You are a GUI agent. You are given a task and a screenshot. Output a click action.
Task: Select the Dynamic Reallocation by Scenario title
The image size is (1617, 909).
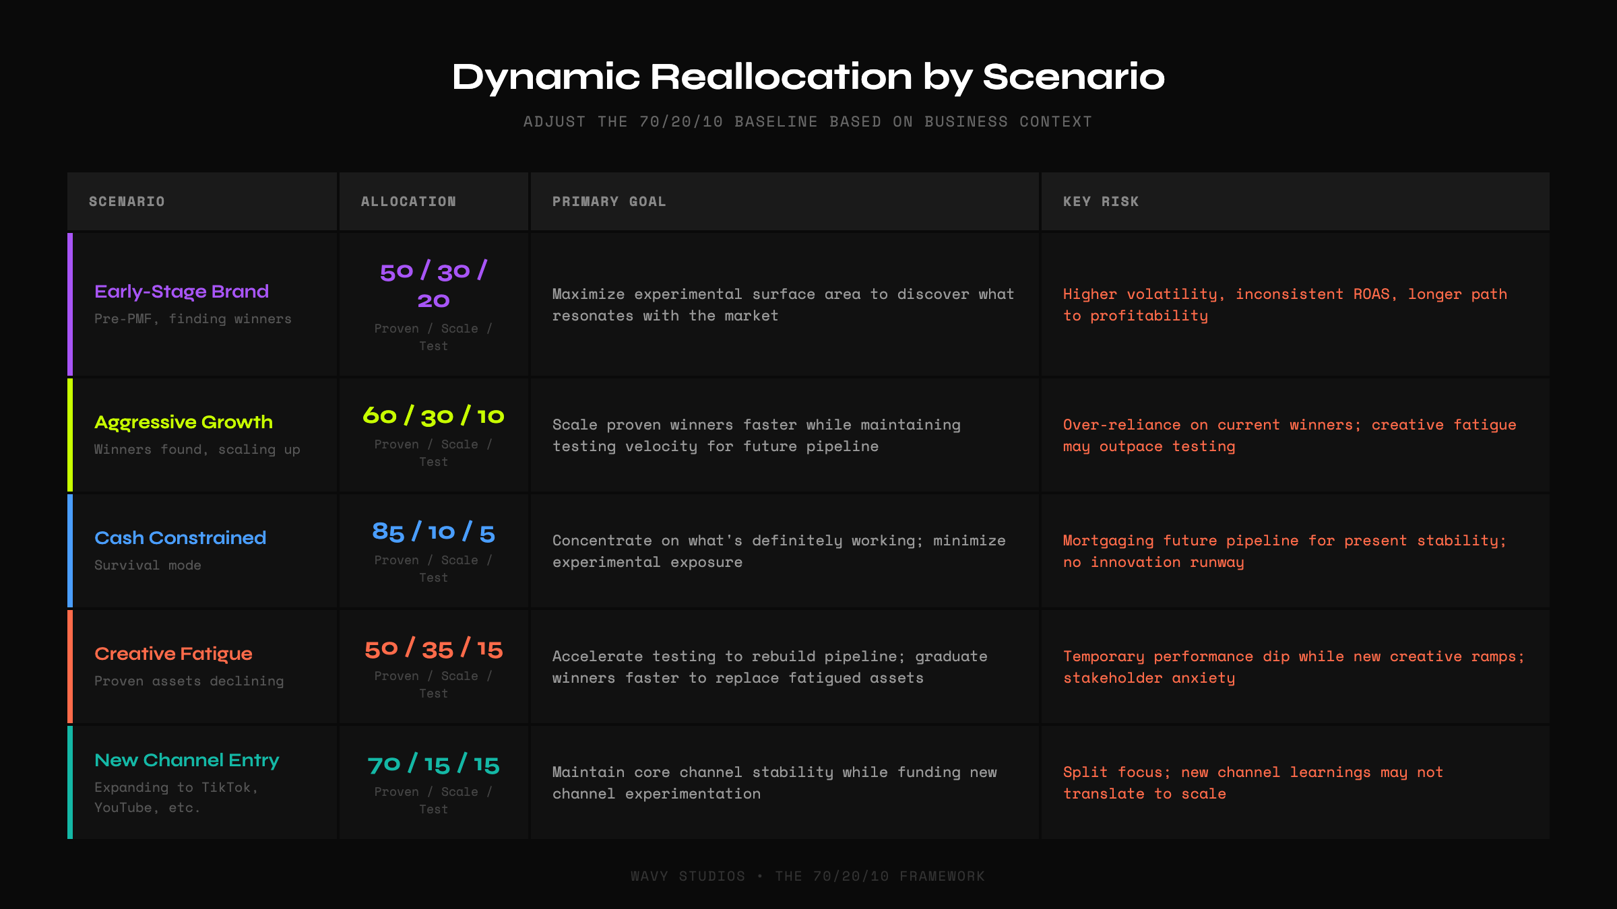coord(808,77)
